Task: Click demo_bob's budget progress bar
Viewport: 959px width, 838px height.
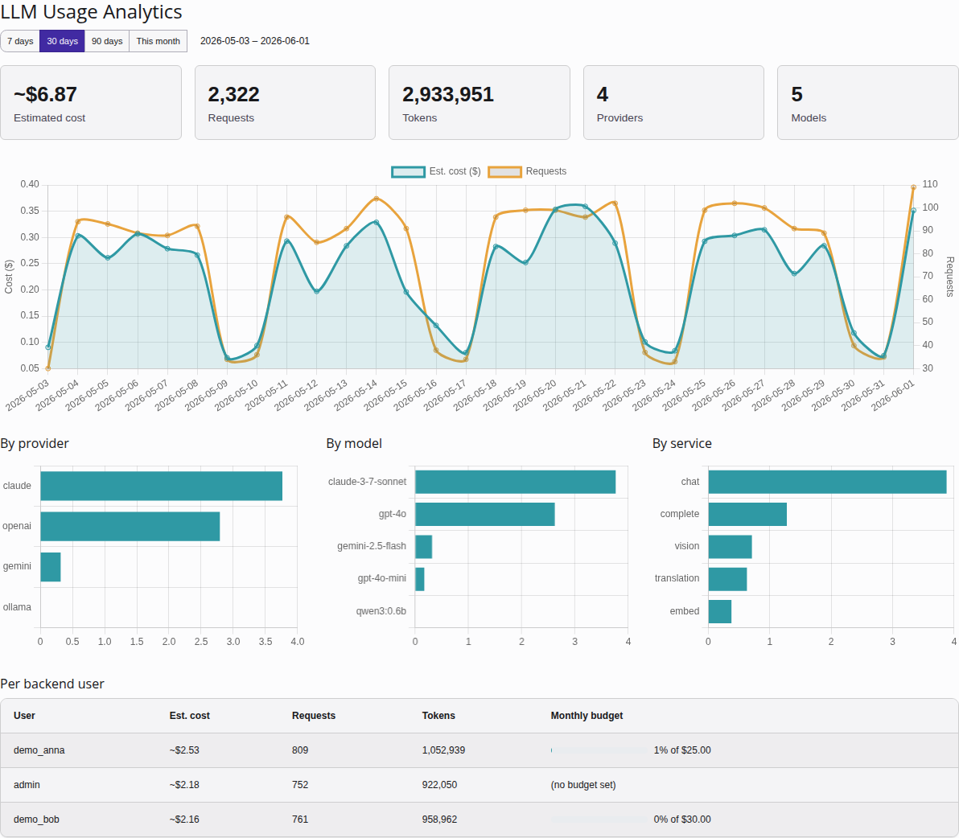Action: pos(599,819)
